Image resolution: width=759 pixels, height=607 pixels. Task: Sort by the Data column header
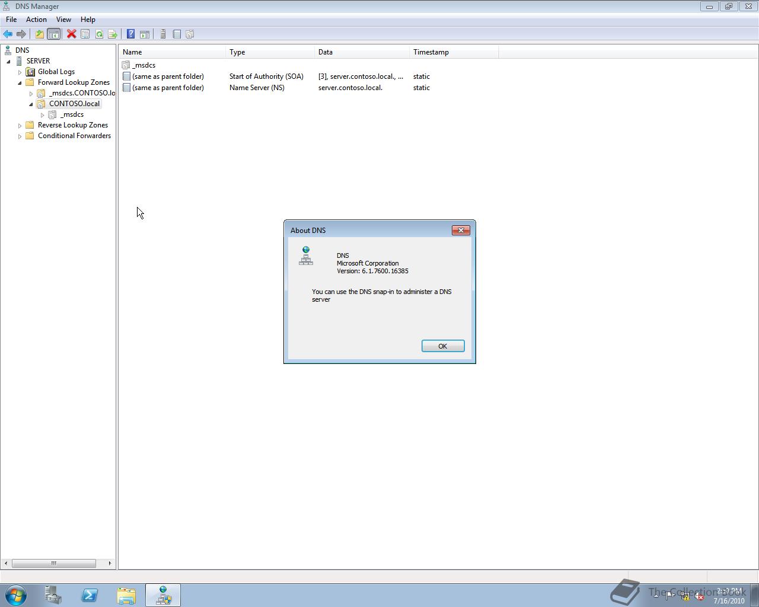pyautogui.click(x=362, y=52)
